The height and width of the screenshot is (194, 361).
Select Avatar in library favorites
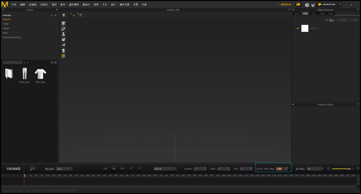(x=6, y=24)
